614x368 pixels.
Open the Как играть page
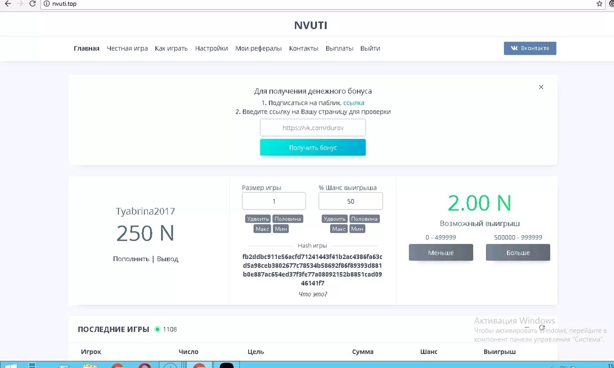tap(171, 48)
